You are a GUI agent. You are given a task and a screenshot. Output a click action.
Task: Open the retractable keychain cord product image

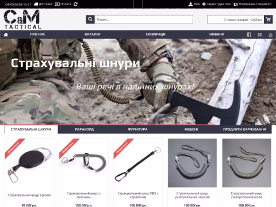click(x=29, y=163)
